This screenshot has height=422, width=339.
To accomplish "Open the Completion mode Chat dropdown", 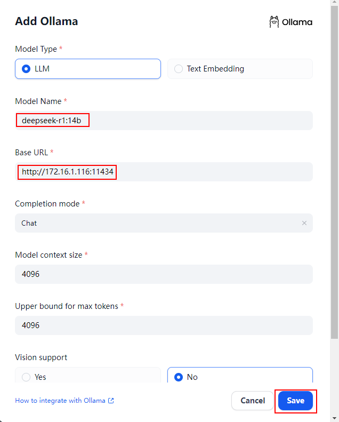I will point(164,223).
